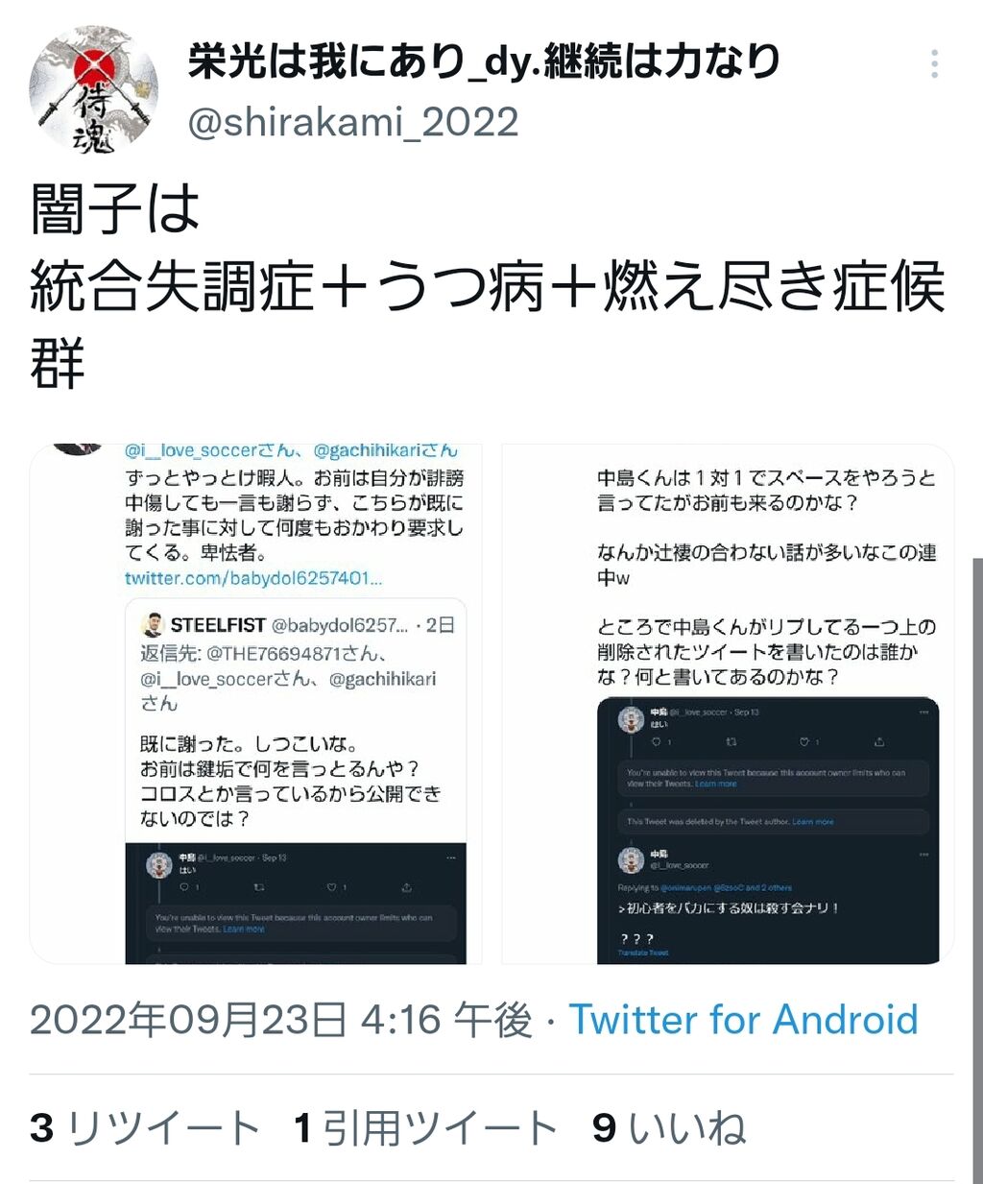Click the Translate Tweet link in right image
The image size is (983, 1184).
pos(643,953)
